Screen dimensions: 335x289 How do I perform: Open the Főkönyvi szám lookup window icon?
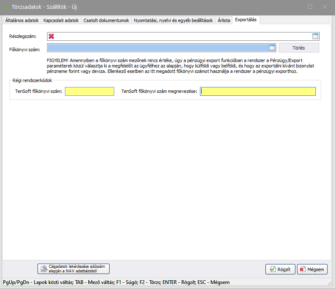(272, 48)
